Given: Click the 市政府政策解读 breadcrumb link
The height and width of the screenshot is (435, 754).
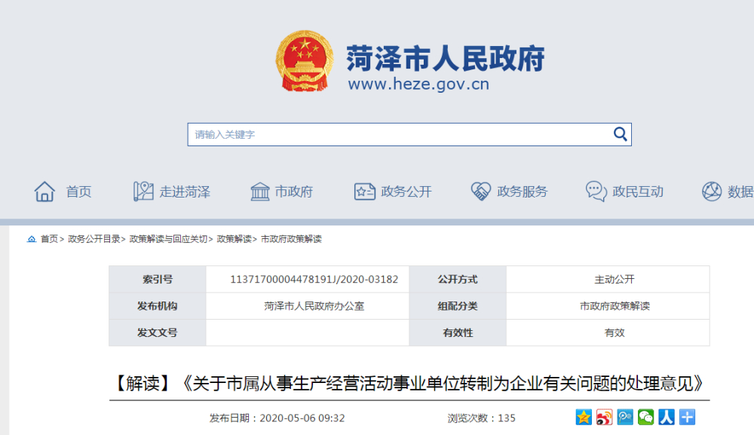Looking at the screenshot, I should pyautogui.click(x=291, y=239).
